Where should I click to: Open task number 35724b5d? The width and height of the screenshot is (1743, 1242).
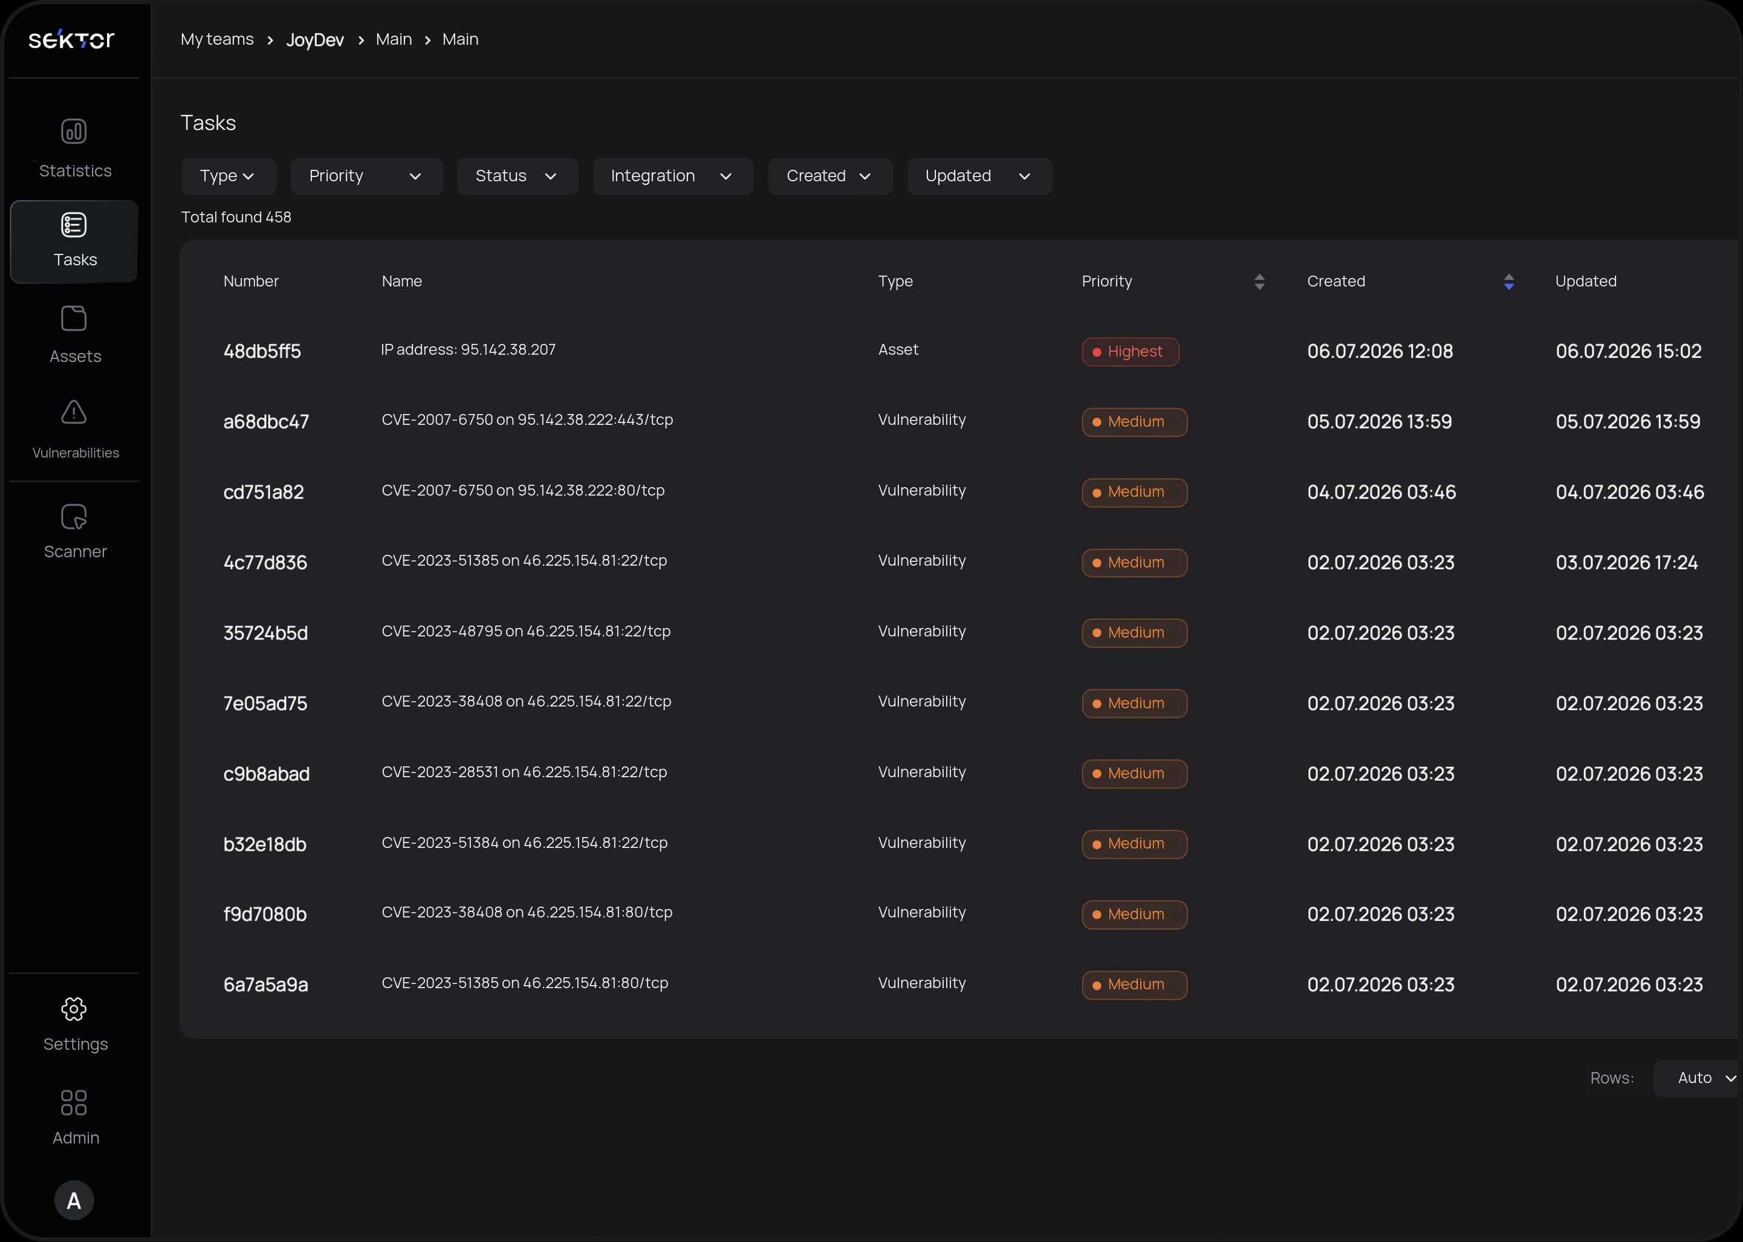coord(265,632)
